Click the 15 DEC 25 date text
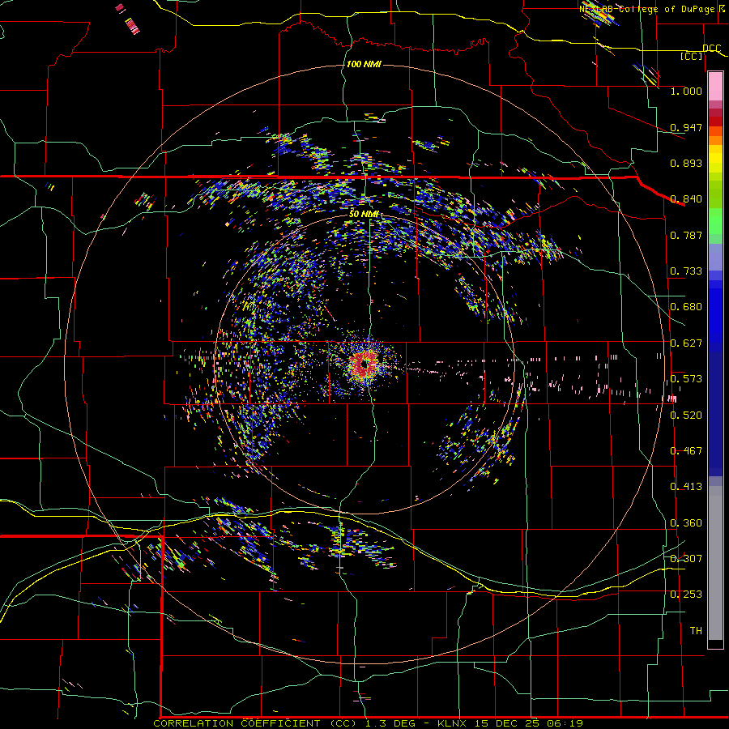This screenshot has height=729, width=729. [507, 723]
